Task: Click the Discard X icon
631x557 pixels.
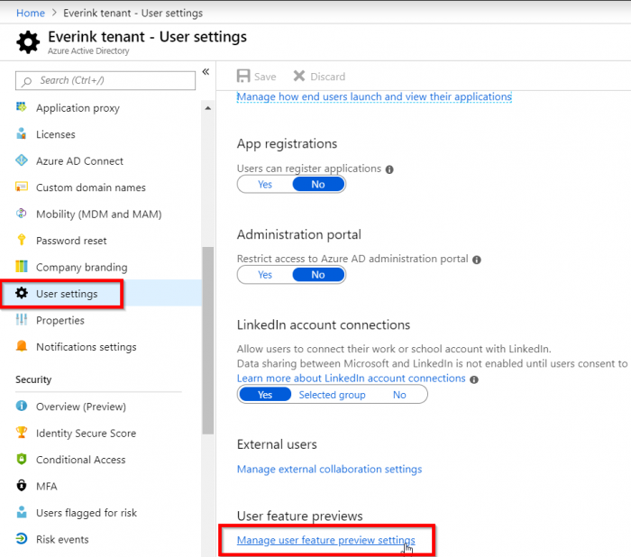Action: tap(299, 76)
